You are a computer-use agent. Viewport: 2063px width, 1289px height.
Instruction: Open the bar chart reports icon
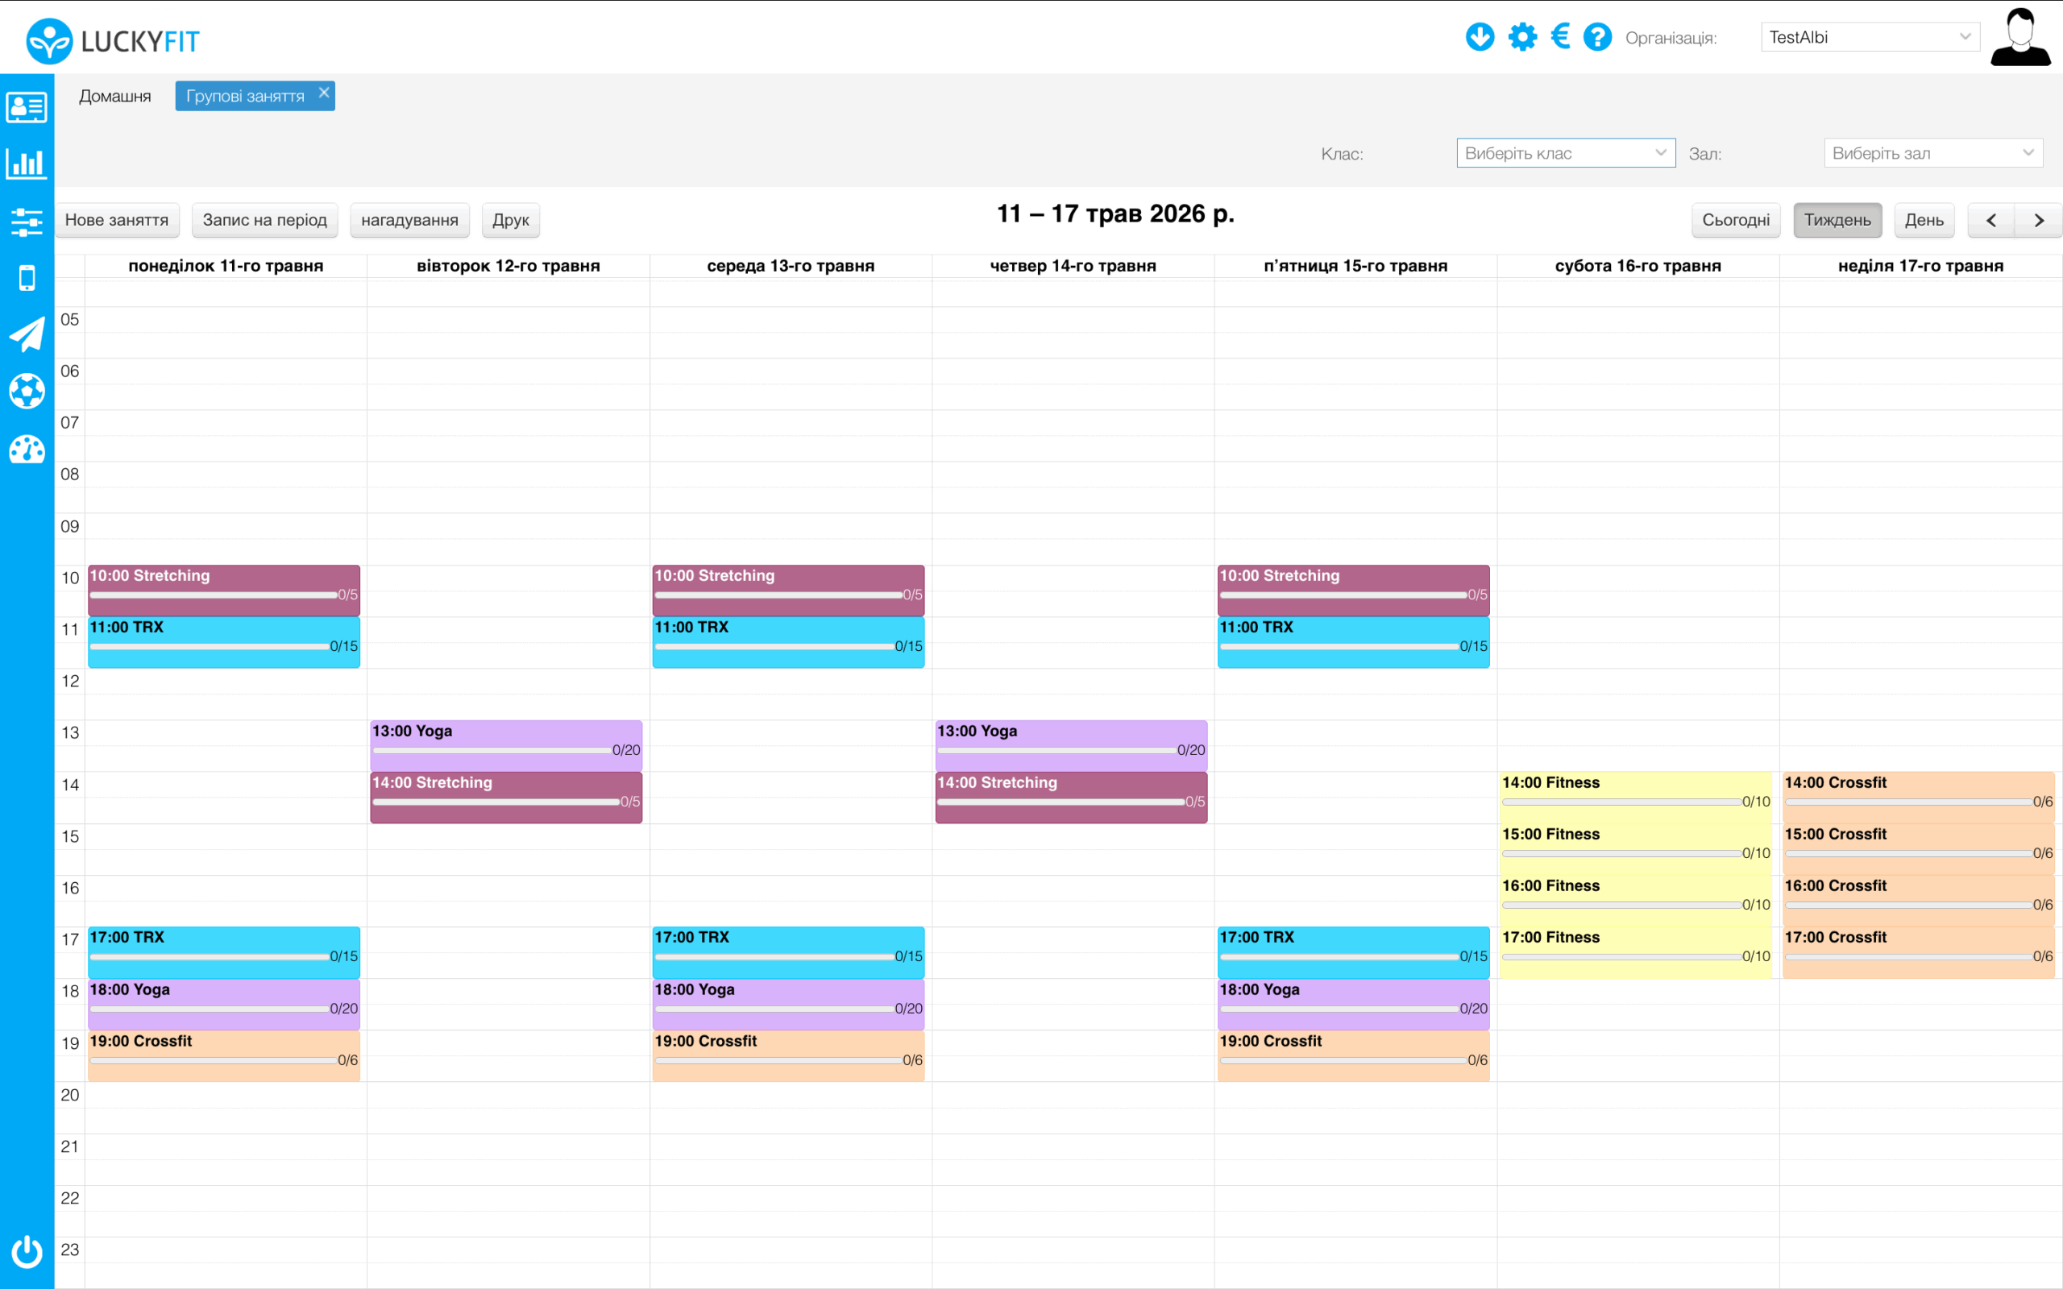(x=27, y=163)
